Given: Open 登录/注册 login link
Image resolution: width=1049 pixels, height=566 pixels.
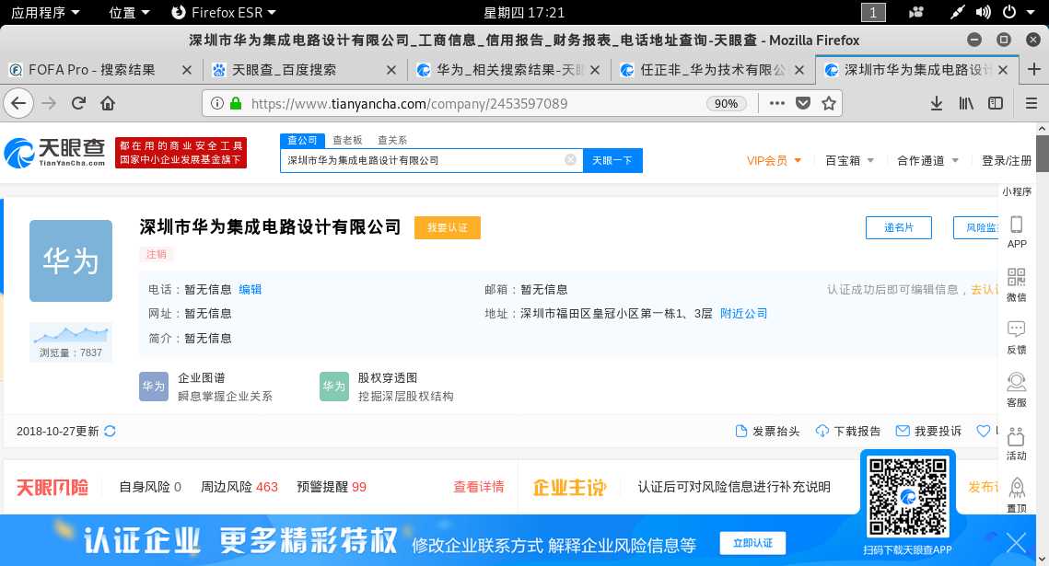Looking at the screenshot, I should (1007, 160).
